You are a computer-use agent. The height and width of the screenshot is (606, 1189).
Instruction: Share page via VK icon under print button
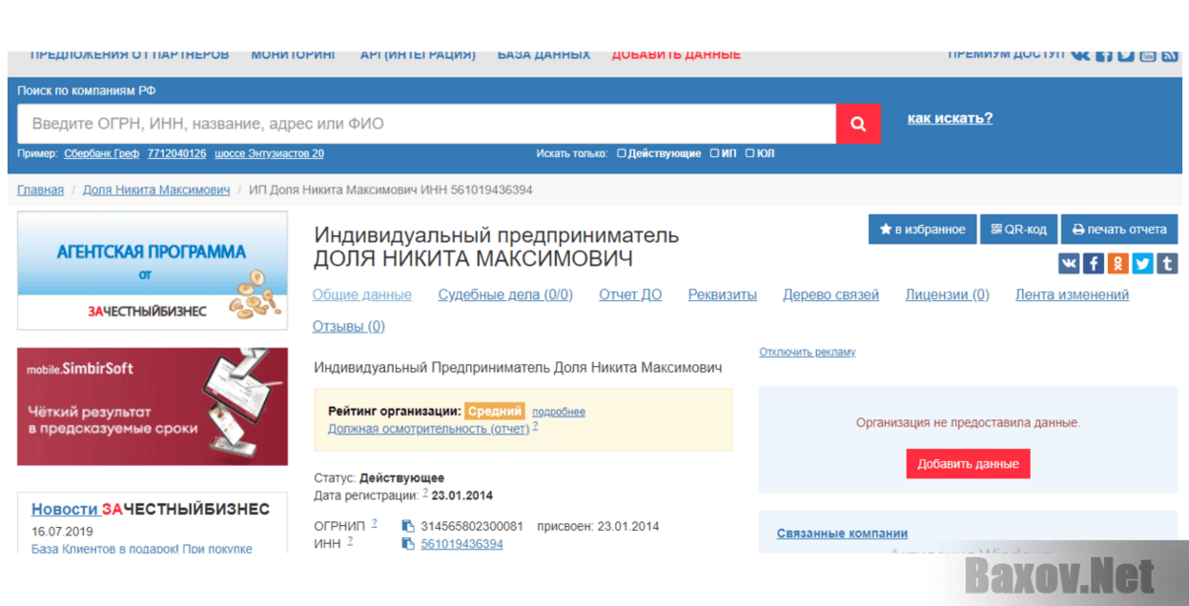pos(1068,264)
